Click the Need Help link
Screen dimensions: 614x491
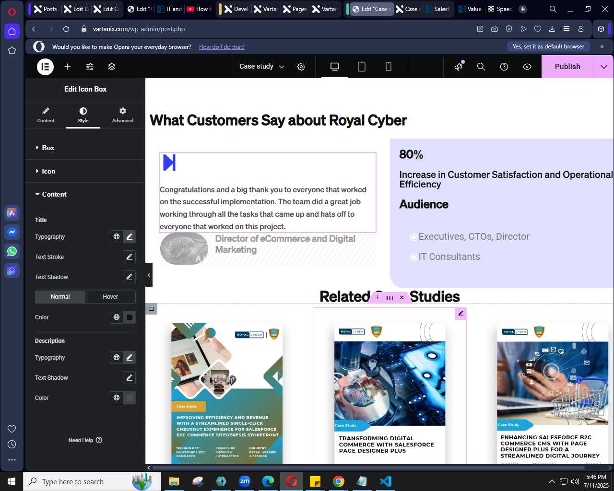(x=85, y=440)
